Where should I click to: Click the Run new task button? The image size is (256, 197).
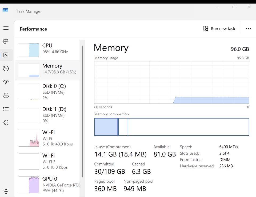tap(219, 29)
